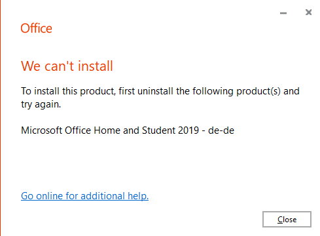Click 'try again.' on the second message line

click(x=41, y=104)
